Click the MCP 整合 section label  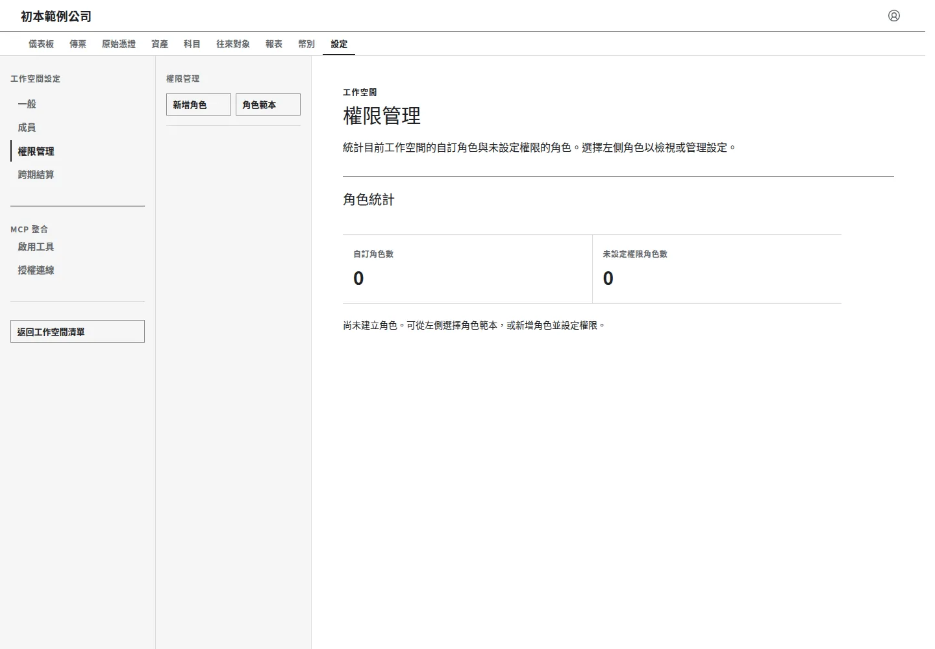29,229
